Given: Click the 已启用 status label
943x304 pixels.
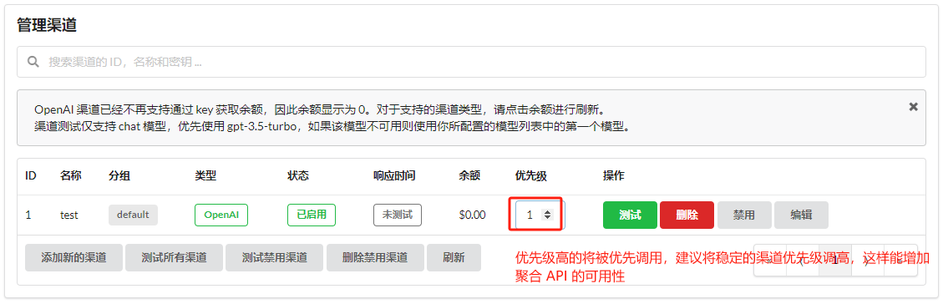Looking at the screenshot, I should click(x=312, y=215).
